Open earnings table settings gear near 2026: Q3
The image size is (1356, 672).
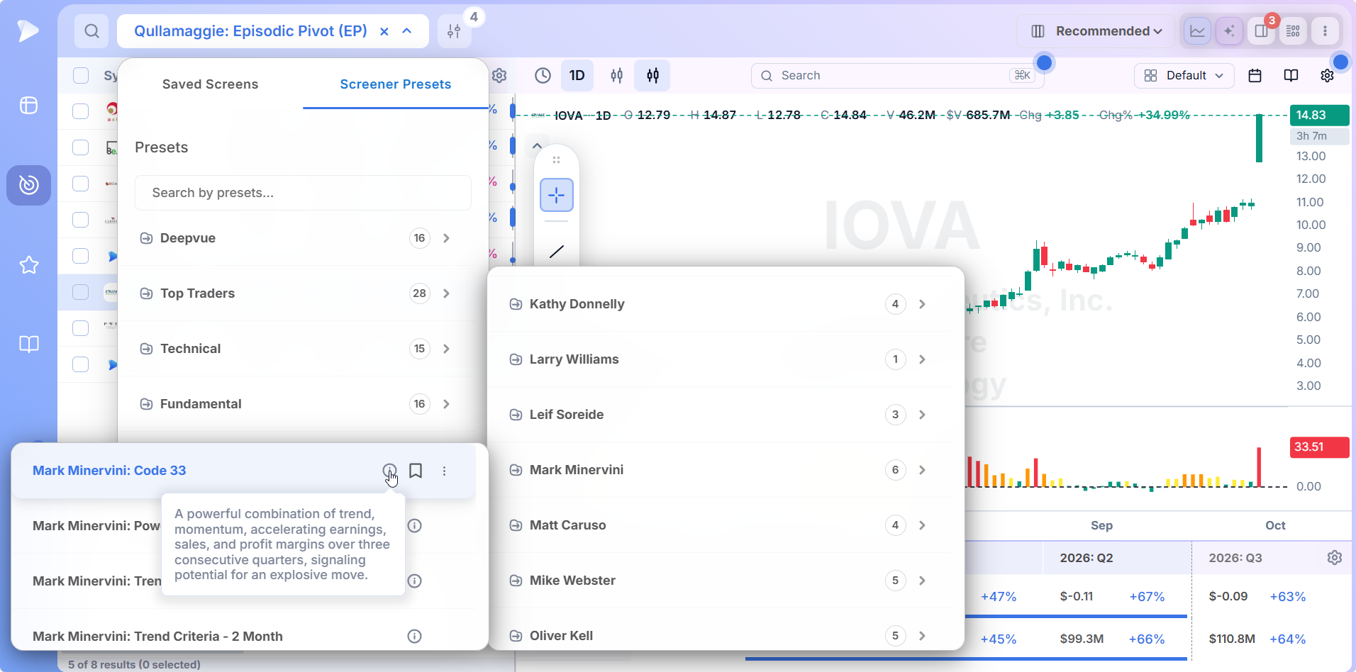coord(1335,558)
